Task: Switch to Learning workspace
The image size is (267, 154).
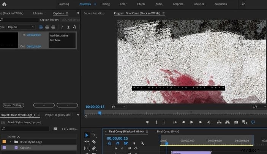Action: [64, 4]
